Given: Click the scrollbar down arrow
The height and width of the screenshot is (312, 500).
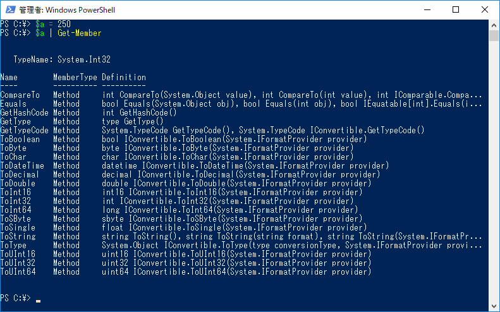Looking at the screenshot, I should click(x=494, y=306).
